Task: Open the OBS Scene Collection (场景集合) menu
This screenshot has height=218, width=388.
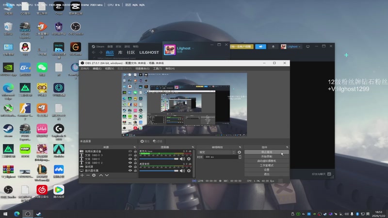Action: coord(142,68)
